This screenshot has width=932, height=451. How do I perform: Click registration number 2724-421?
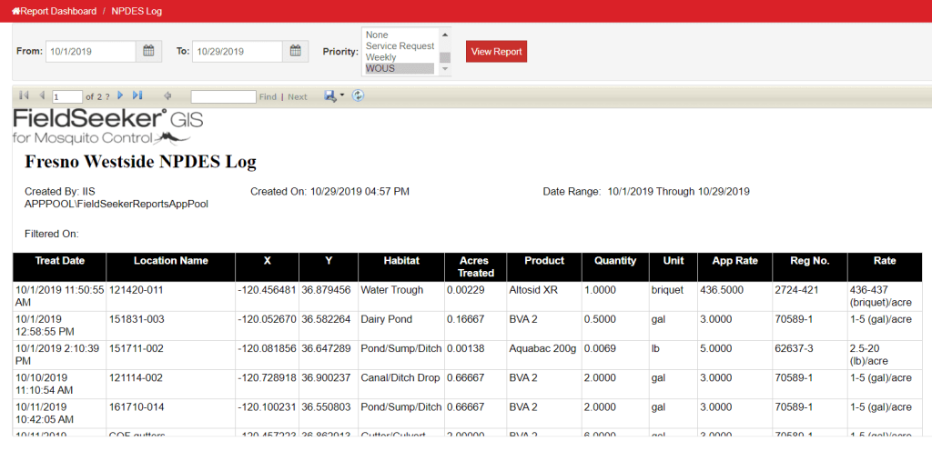(795, 290)
